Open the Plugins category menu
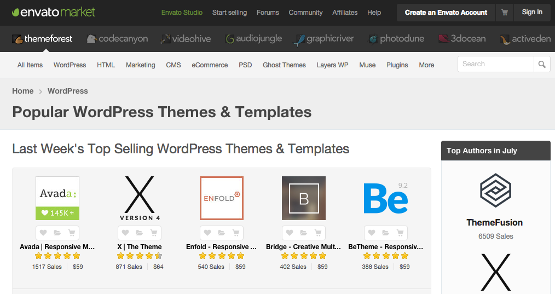Screen dimensions: 555x294 click(x=397, y=65)
